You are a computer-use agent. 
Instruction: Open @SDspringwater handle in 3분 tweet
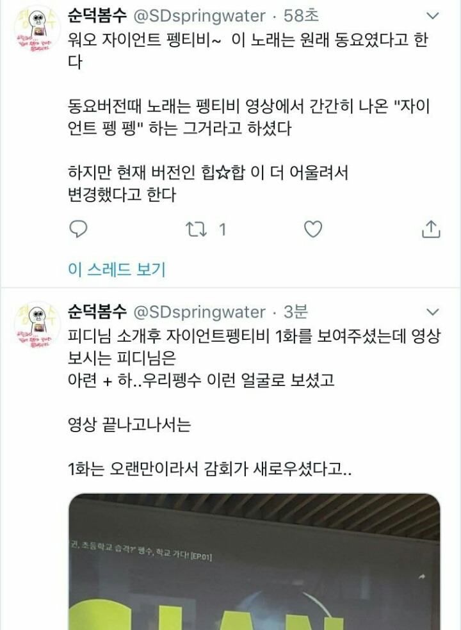199,312
